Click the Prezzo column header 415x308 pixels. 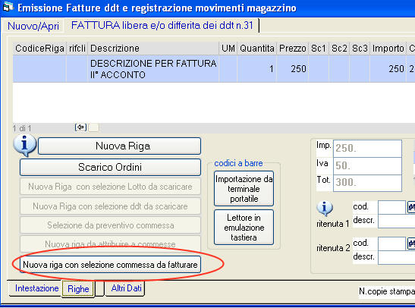(293, 49)
